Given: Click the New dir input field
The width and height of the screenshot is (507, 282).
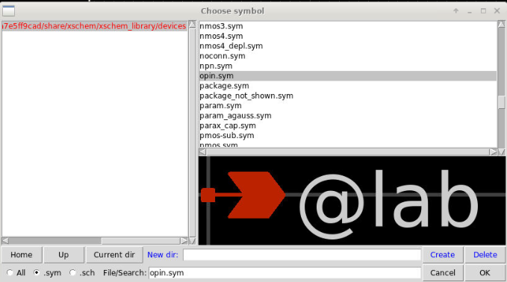Looking at the screenshot, I should coord(302,255).
